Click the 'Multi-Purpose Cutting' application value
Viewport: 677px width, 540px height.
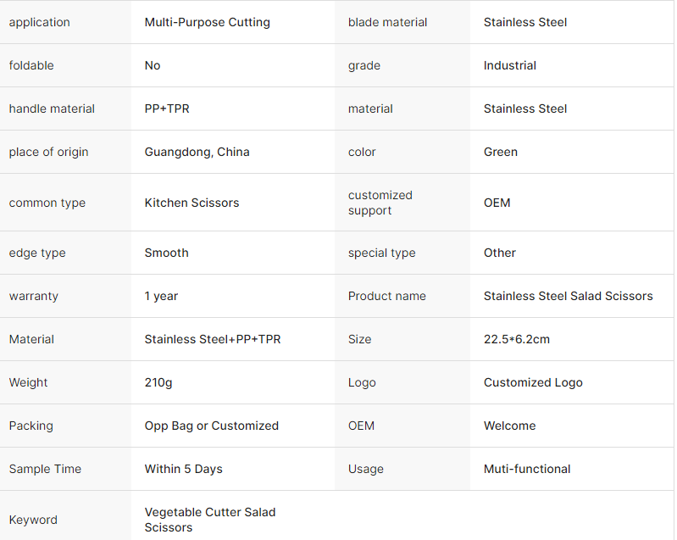(x=208, y=22)
